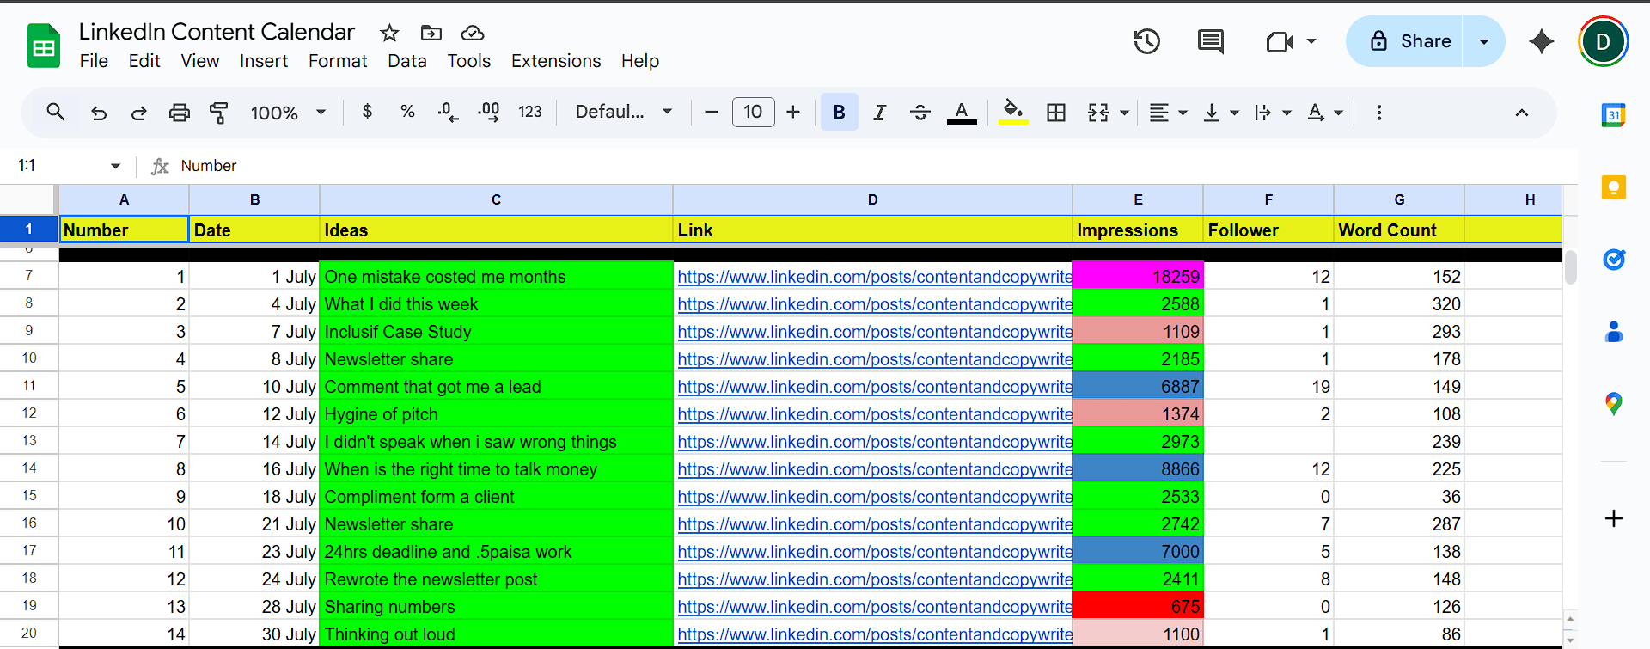The width and height of the screenshot is (1650, 649).
Task: Open the Edit menu
Action: (x=144, y=61)
